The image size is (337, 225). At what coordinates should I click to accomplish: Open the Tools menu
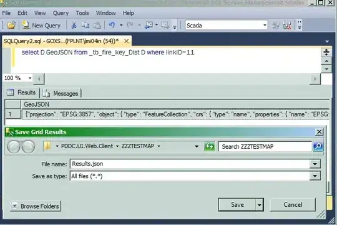pyautogui.click(x=82, y=13)
